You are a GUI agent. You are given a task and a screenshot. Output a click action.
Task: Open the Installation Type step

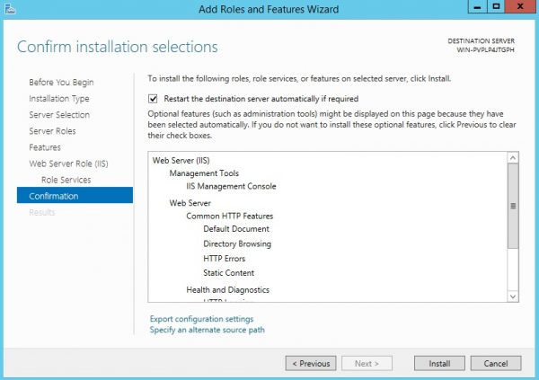(x=59, y=99)
